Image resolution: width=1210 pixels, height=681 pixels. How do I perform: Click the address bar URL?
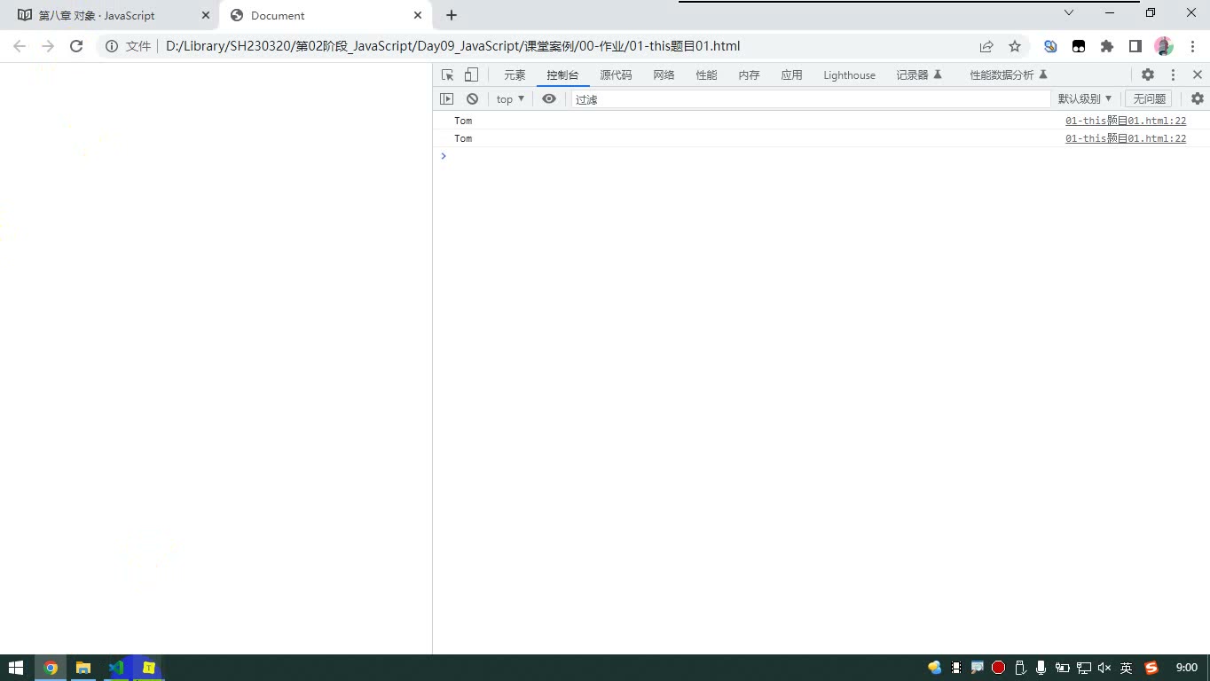[452, 46]
